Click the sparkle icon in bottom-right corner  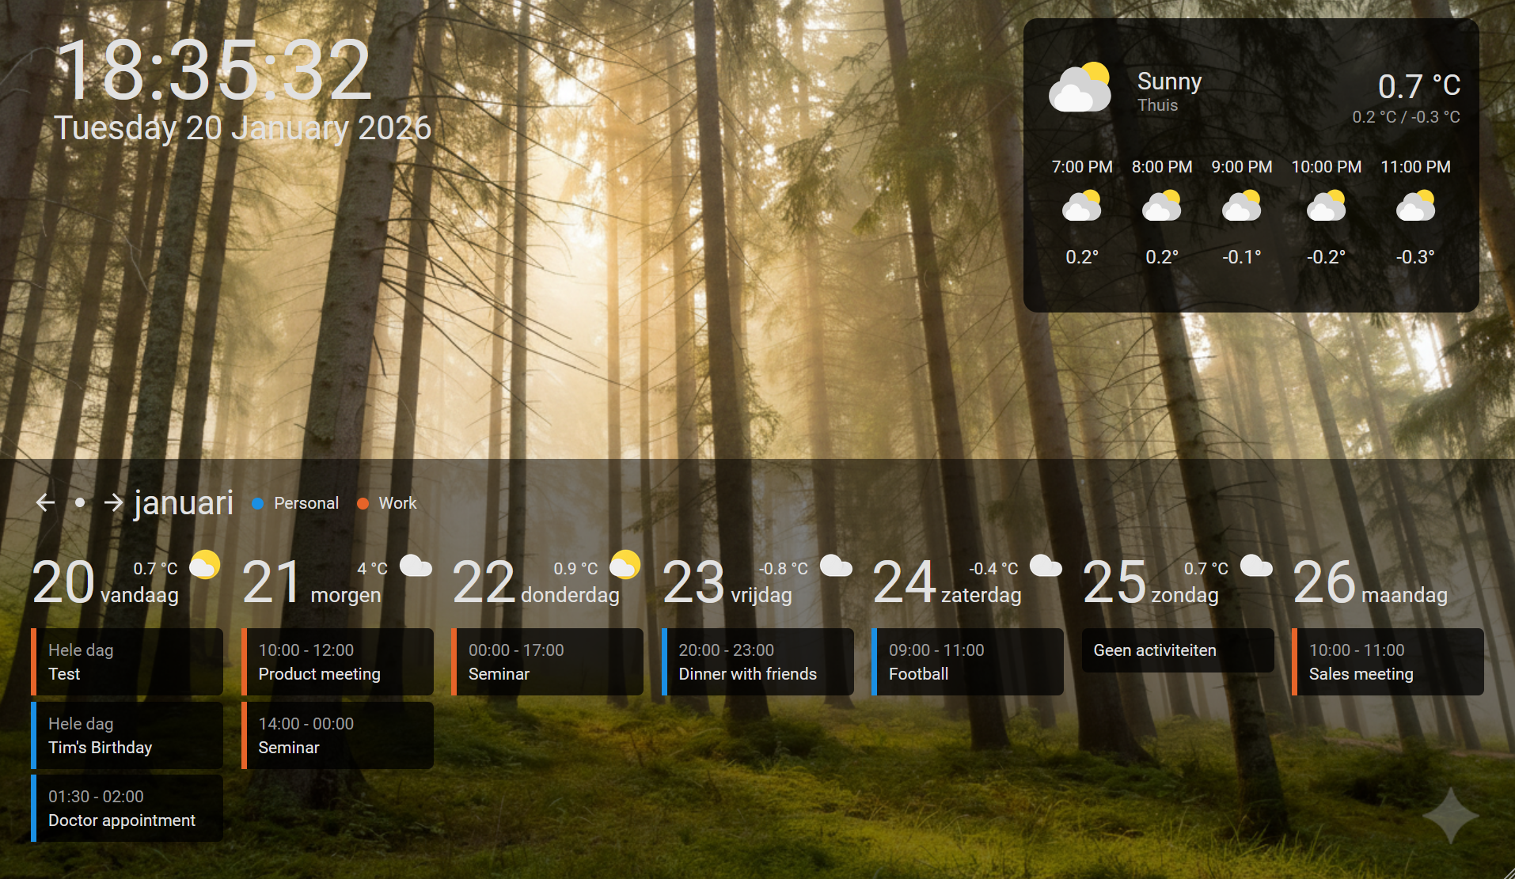pos(1450,815)
